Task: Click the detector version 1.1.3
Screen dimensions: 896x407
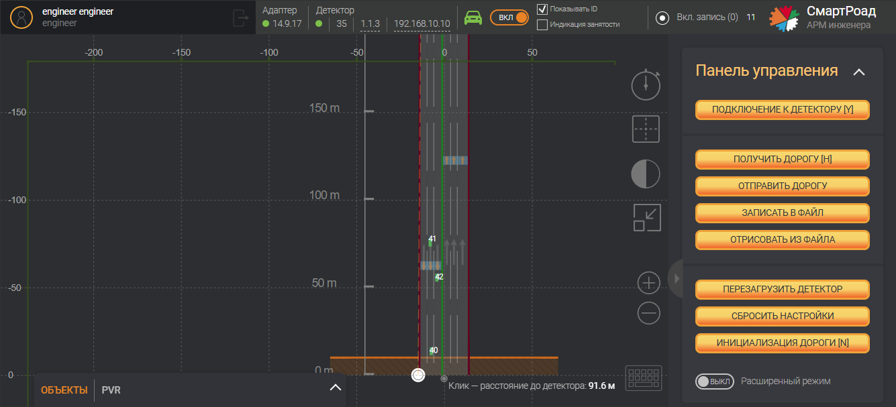Action: pyautogui.click(x=370, y=23)
